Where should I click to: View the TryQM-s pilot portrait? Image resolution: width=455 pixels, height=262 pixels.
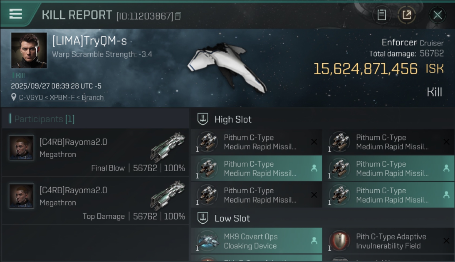coord(29,50)
